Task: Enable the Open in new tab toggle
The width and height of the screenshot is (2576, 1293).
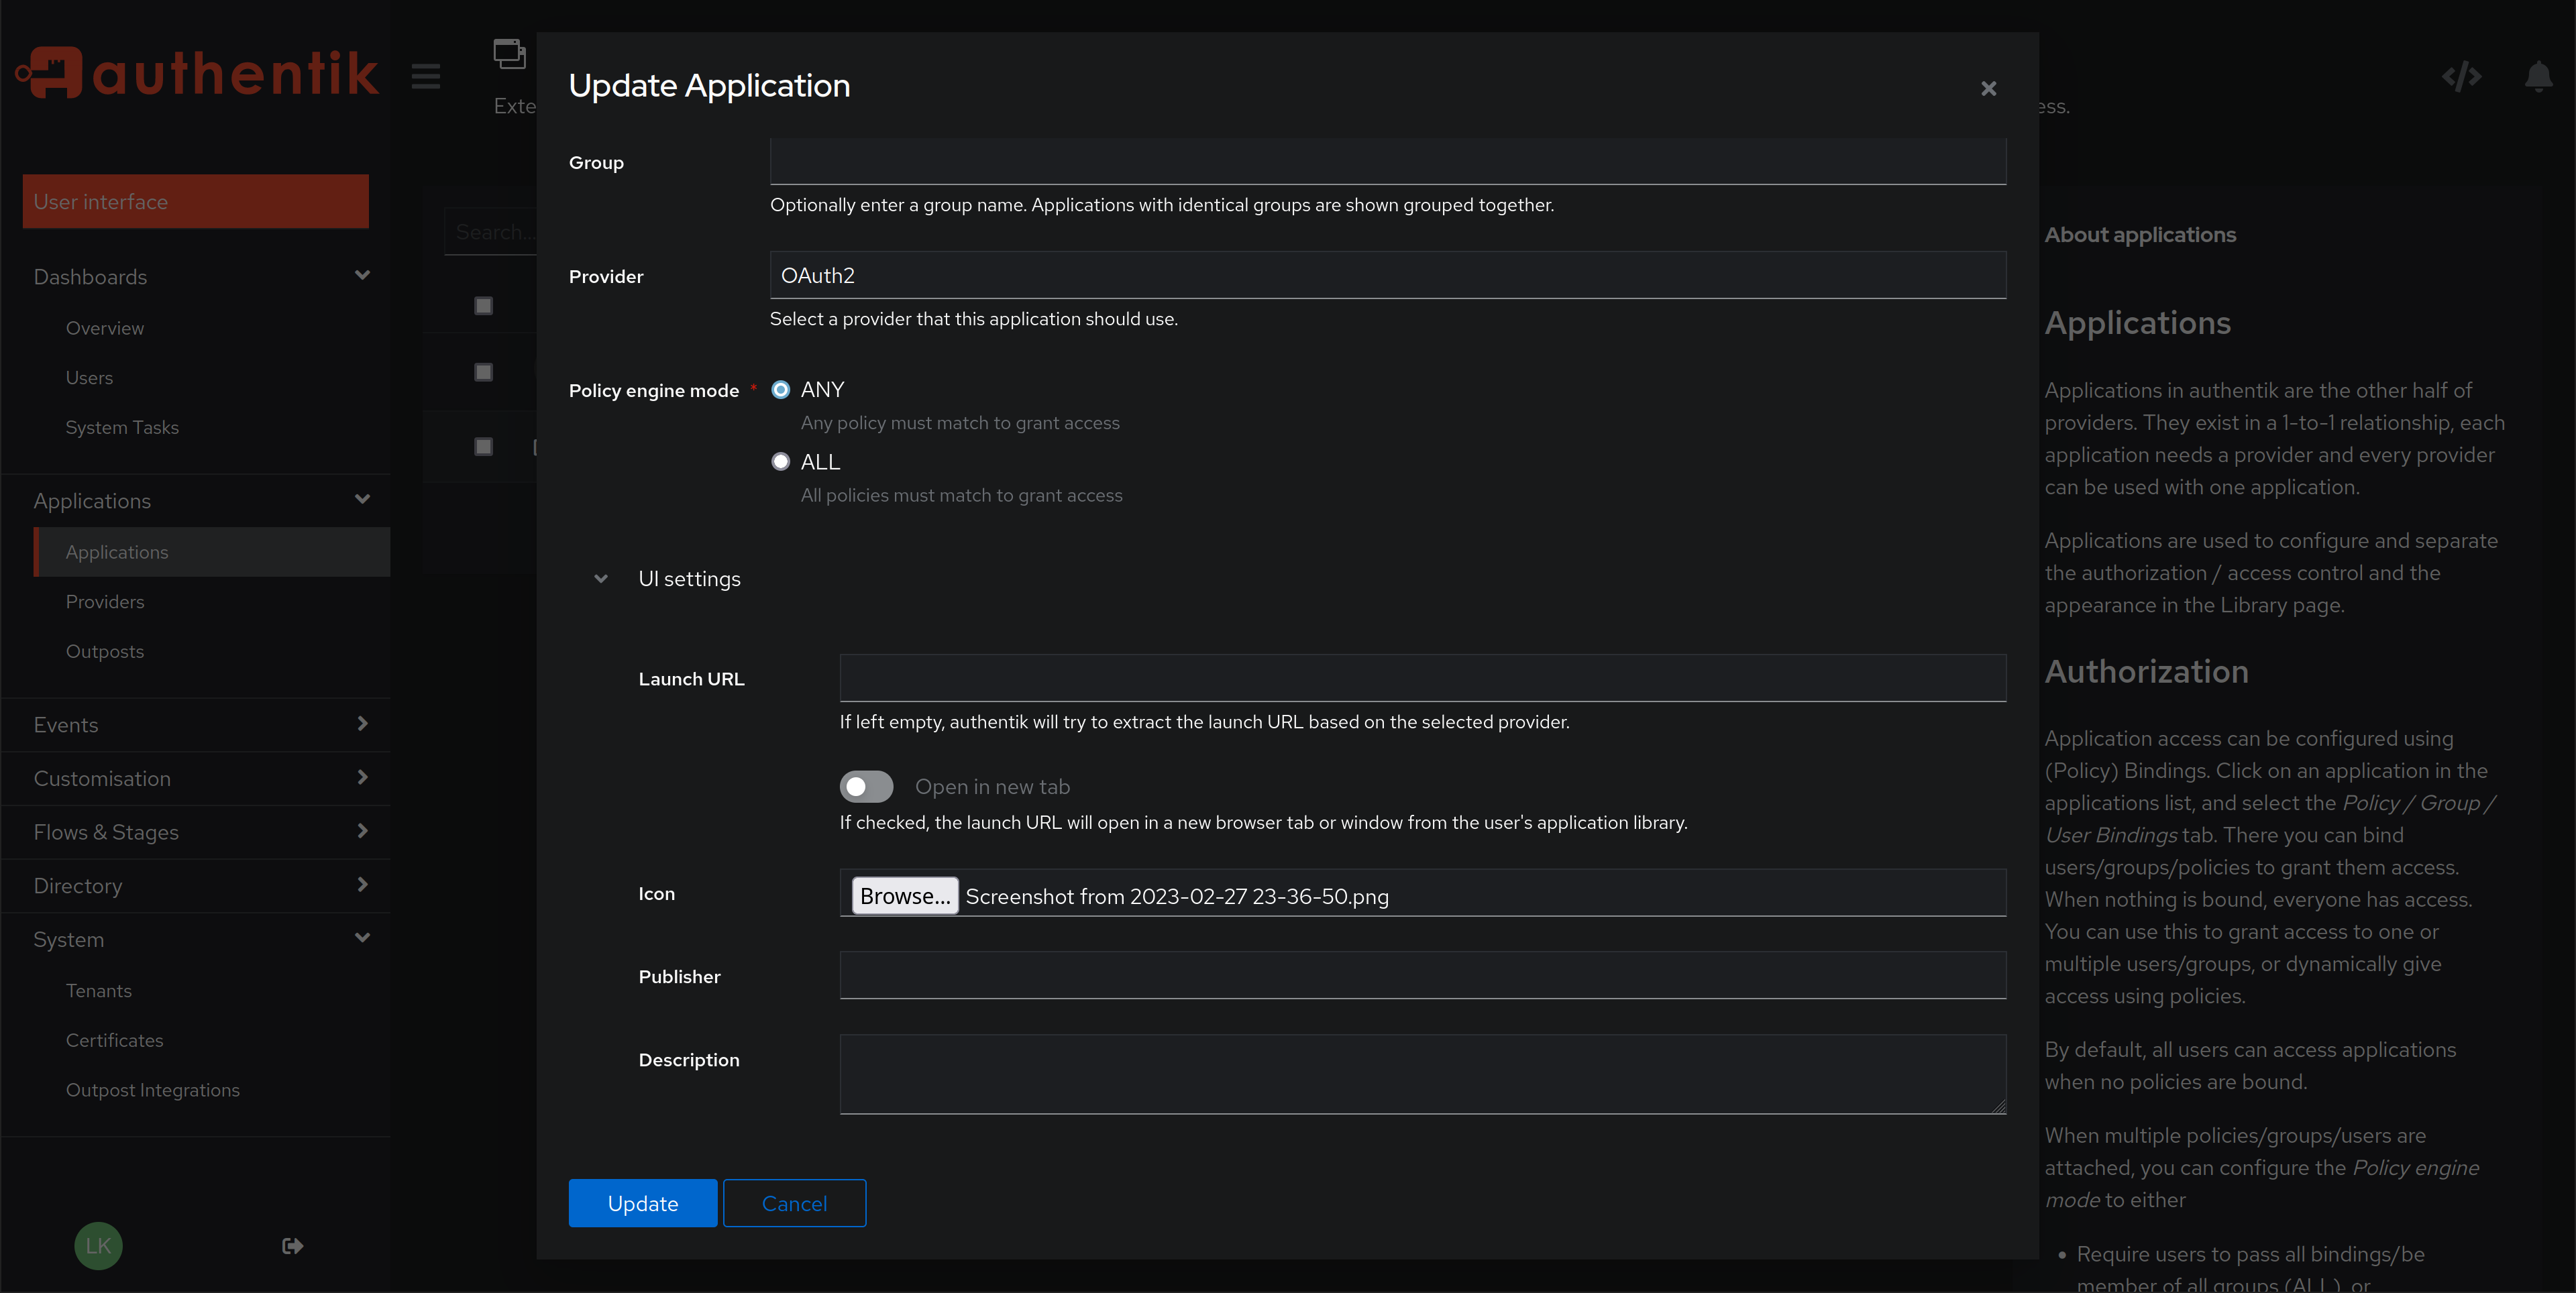Action: click(866, 787)
